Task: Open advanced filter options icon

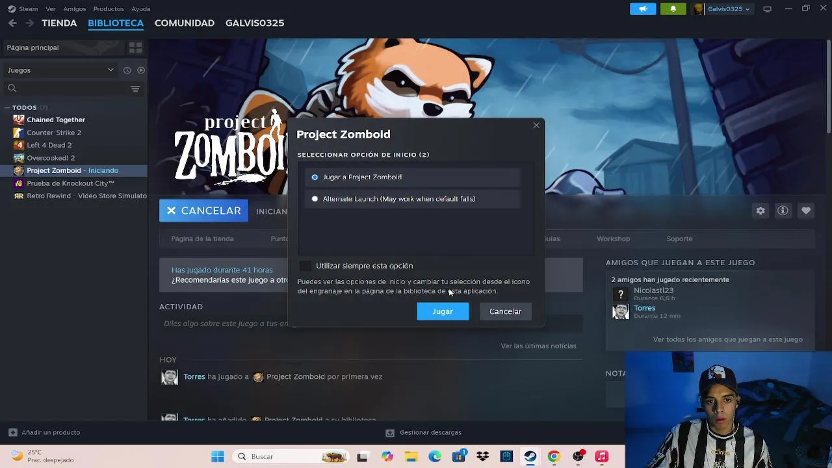Action: pos(135,88)
